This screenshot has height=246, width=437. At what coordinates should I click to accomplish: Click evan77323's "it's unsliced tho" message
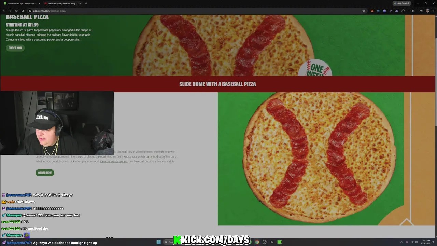(x=35, y=228)
